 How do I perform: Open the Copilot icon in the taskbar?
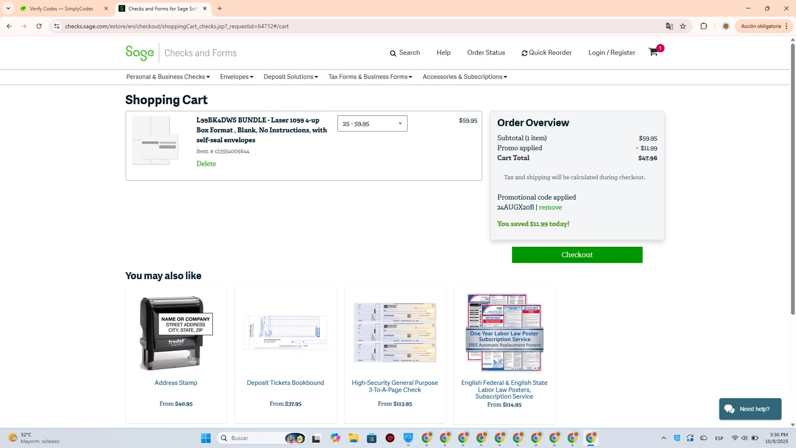(x=335, y=438)
